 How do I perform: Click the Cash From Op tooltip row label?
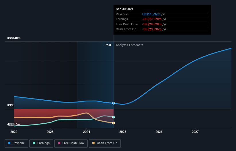[x=126, y=29]
